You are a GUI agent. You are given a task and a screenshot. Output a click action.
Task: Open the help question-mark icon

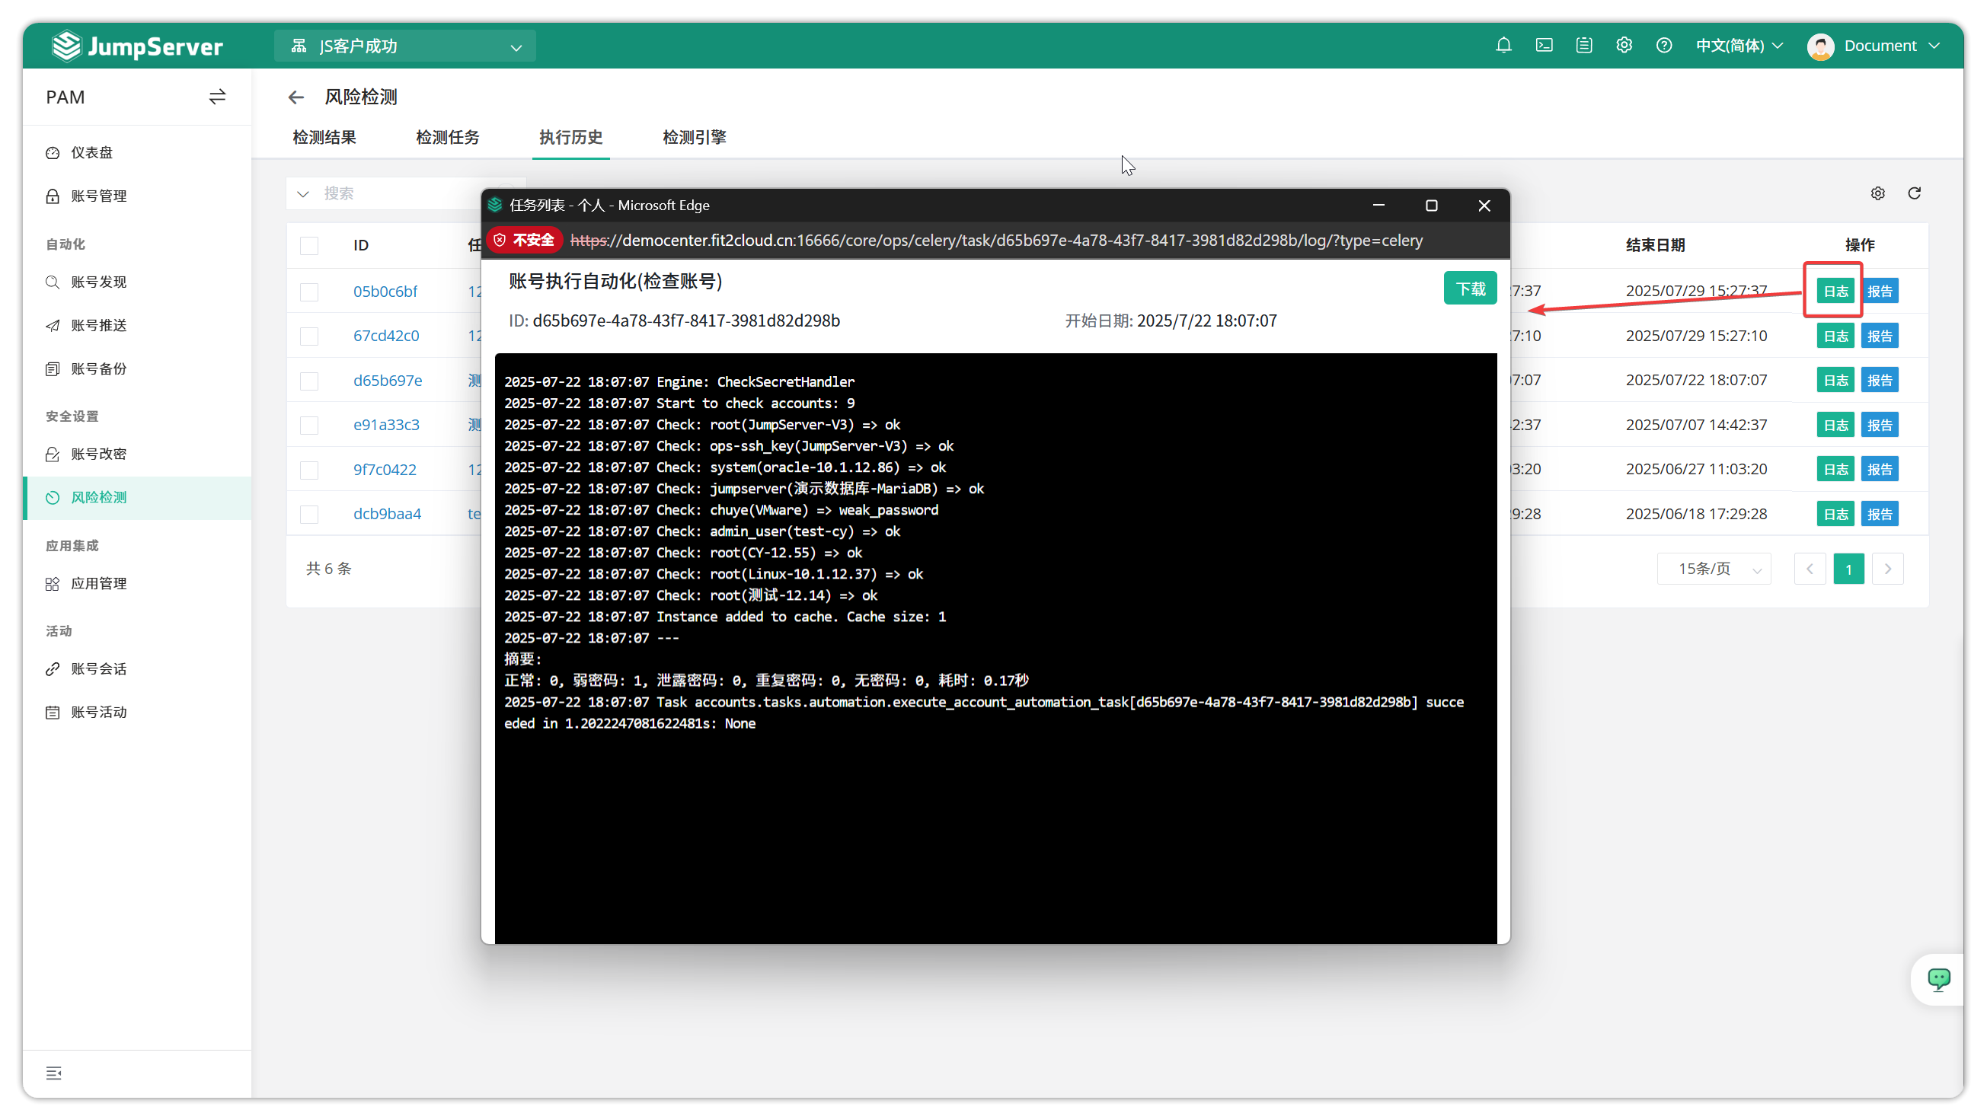tap(1664, 46)
